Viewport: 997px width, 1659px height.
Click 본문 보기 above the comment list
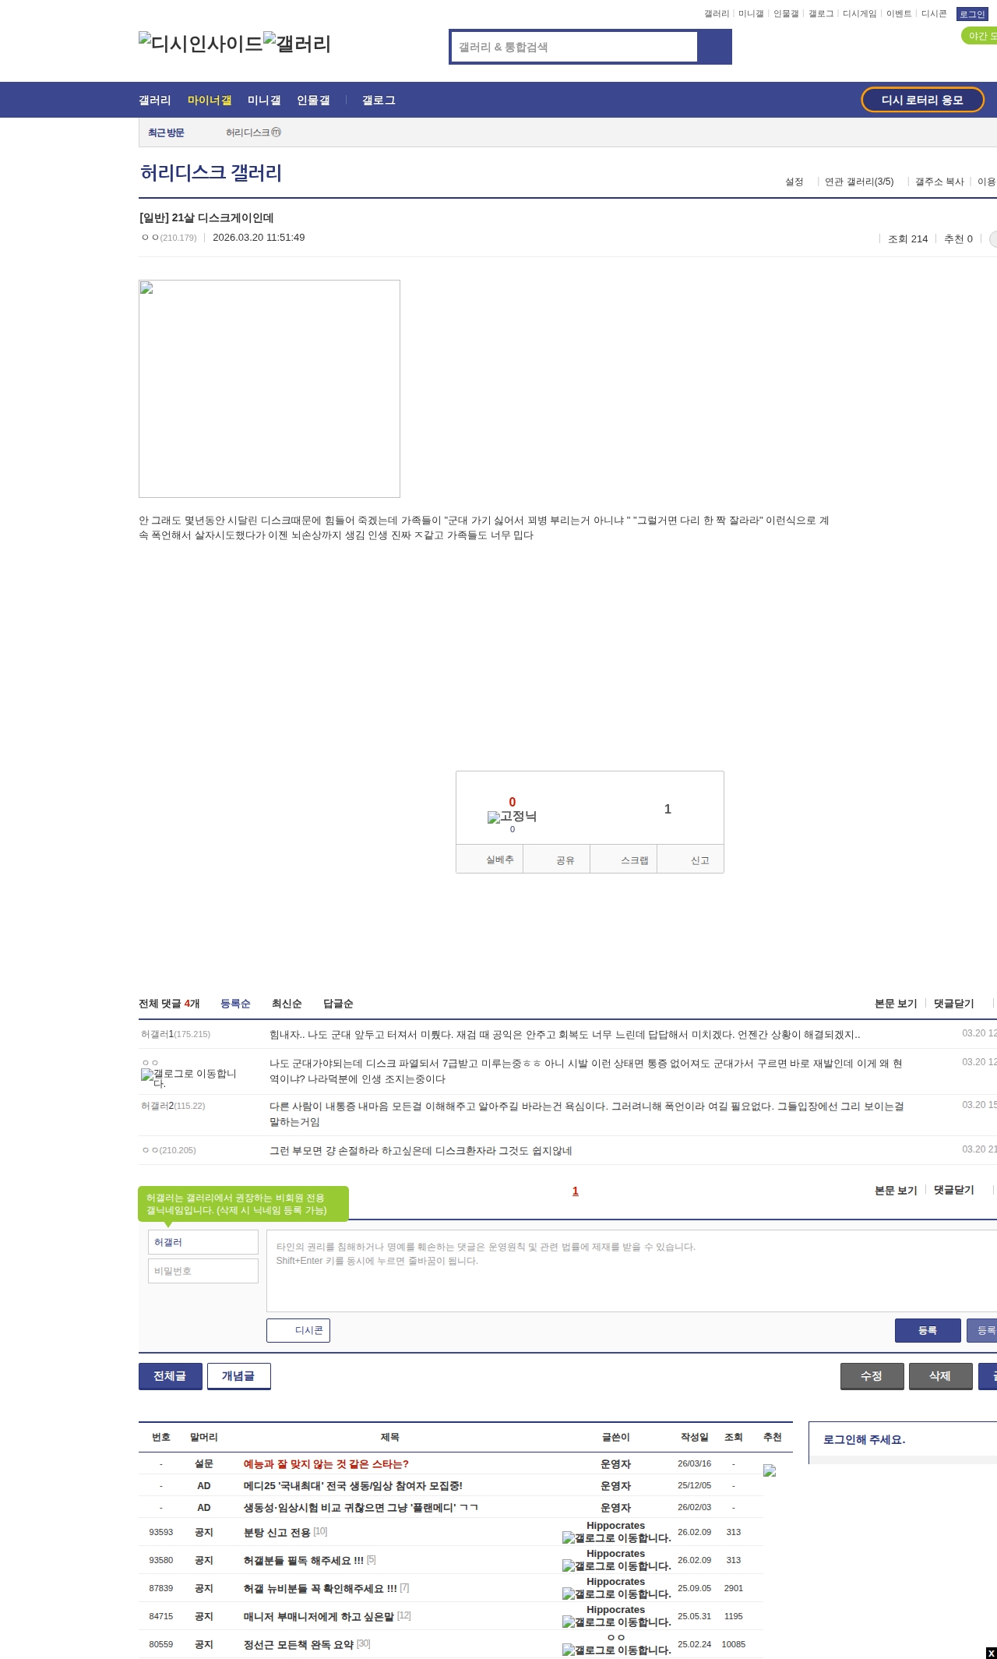896,1004
